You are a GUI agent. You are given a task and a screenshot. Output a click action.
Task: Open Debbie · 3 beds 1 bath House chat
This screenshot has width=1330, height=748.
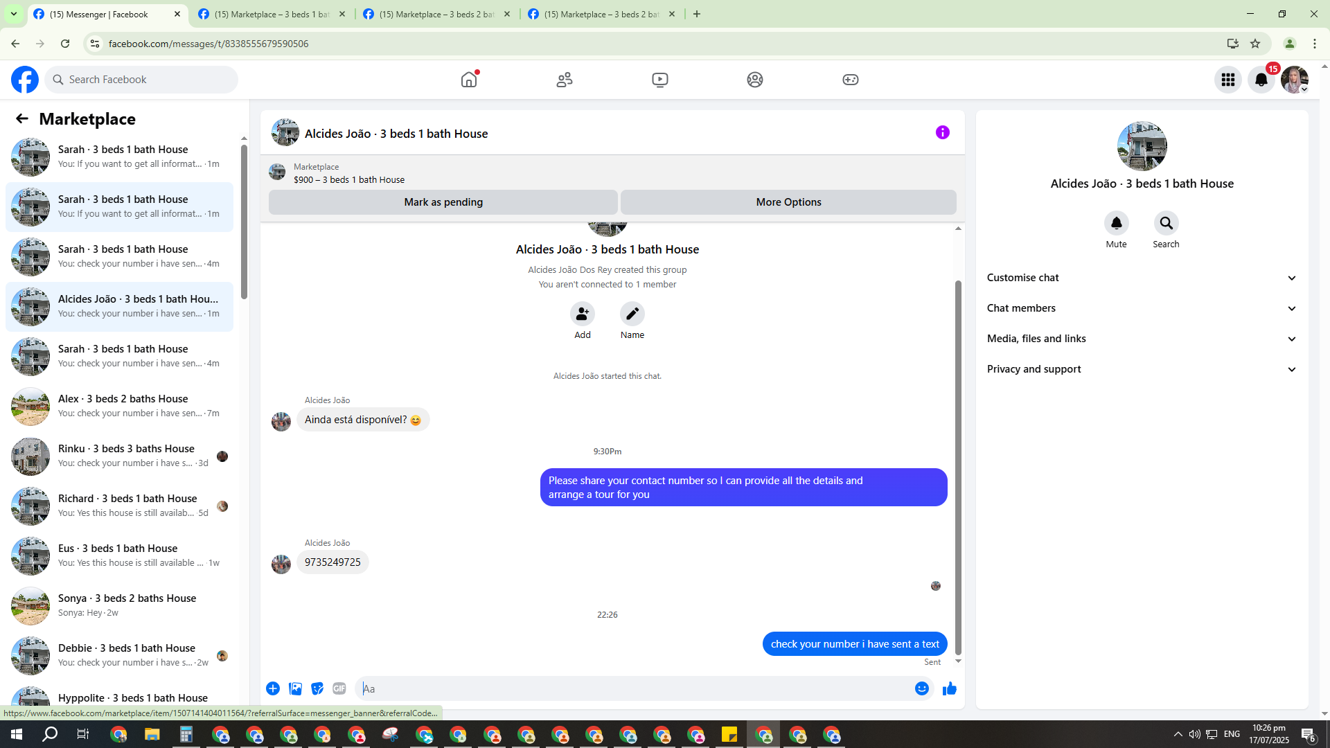pyautogui.click(x=119, y=655)
